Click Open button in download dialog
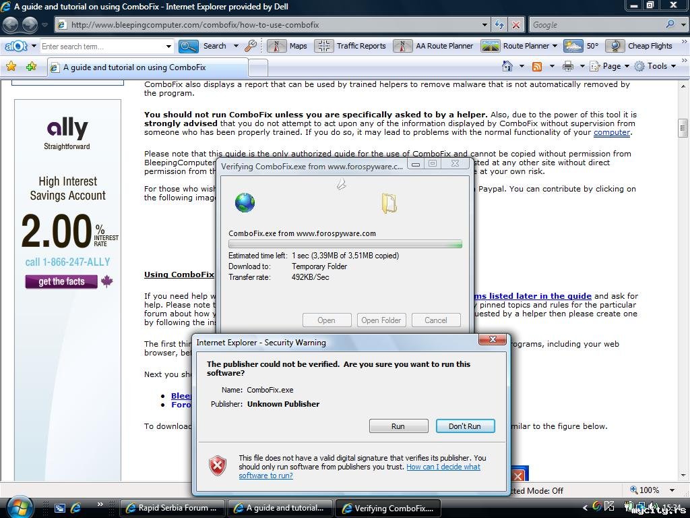This screenshot has width=690, height=518. (x=327, y=320)
